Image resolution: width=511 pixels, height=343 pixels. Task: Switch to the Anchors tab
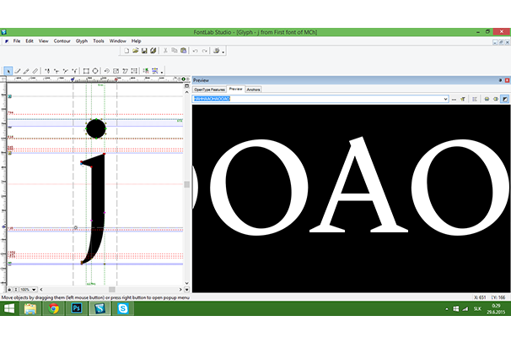point(254,89)
